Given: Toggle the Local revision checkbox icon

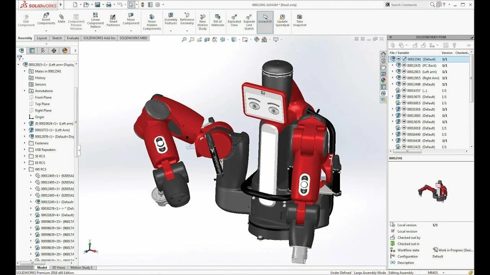Looking at the screenshot, I should 392,231.
